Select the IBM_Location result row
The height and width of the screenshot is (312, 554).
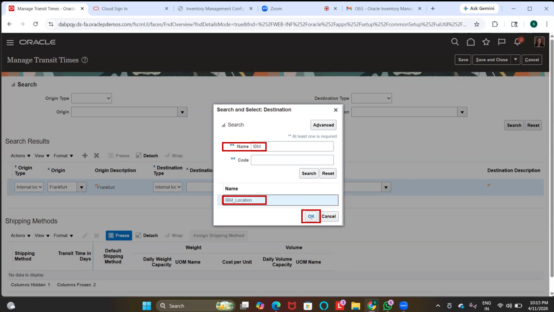coord(280,200)
